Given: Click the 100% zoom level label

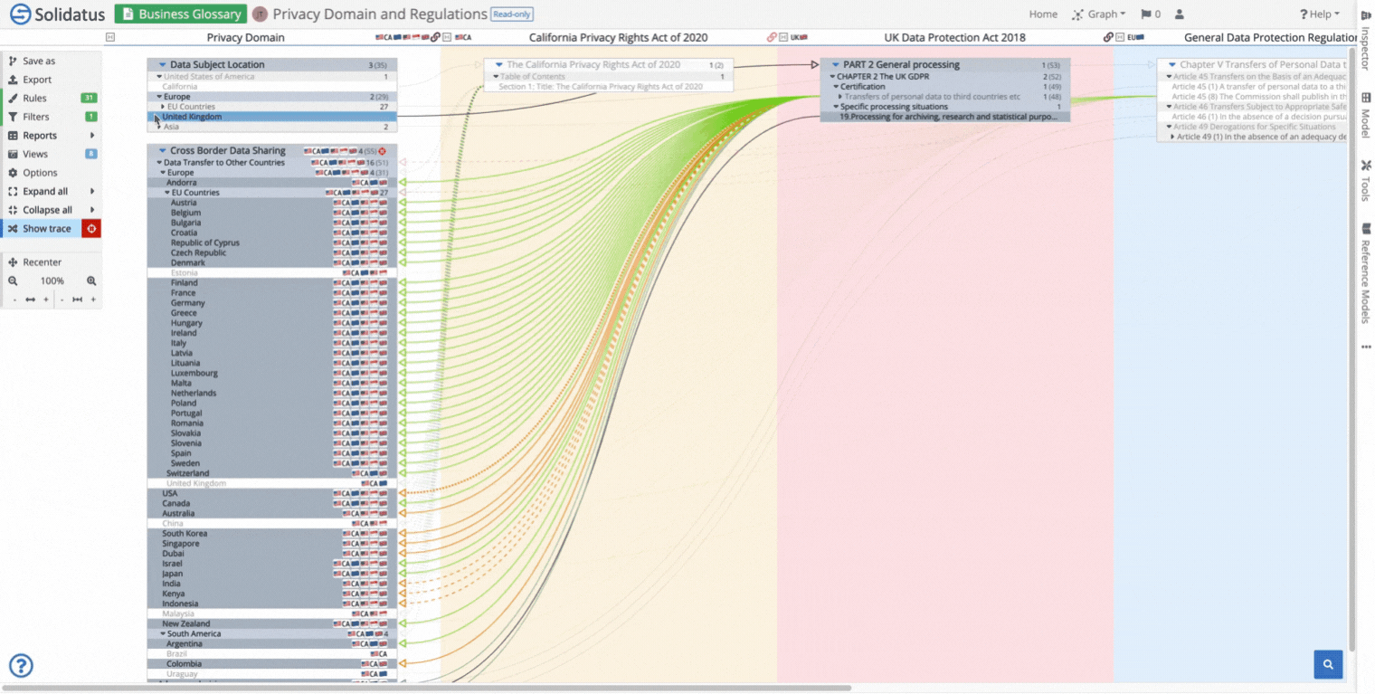Looking at the screenshot, I should point(52,281).
